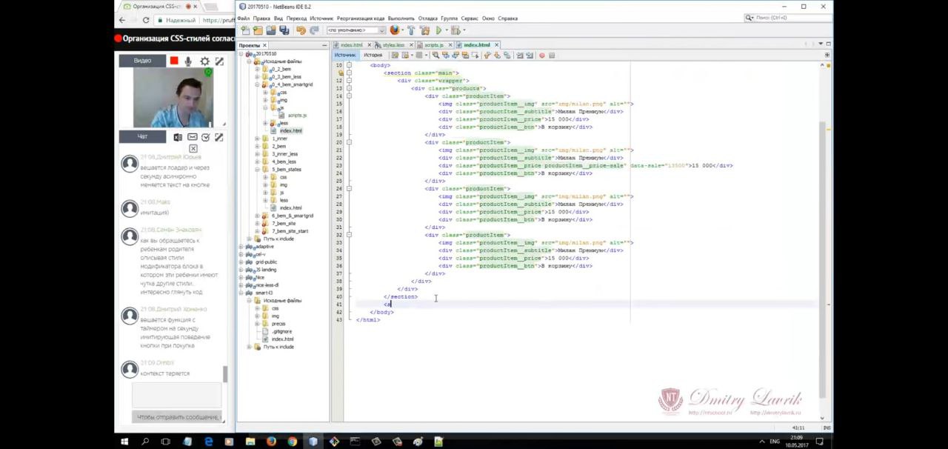948x449 pixels.
Task: Expand the 6_bem_&_smartgrid folder
Action: coord(257,216)
